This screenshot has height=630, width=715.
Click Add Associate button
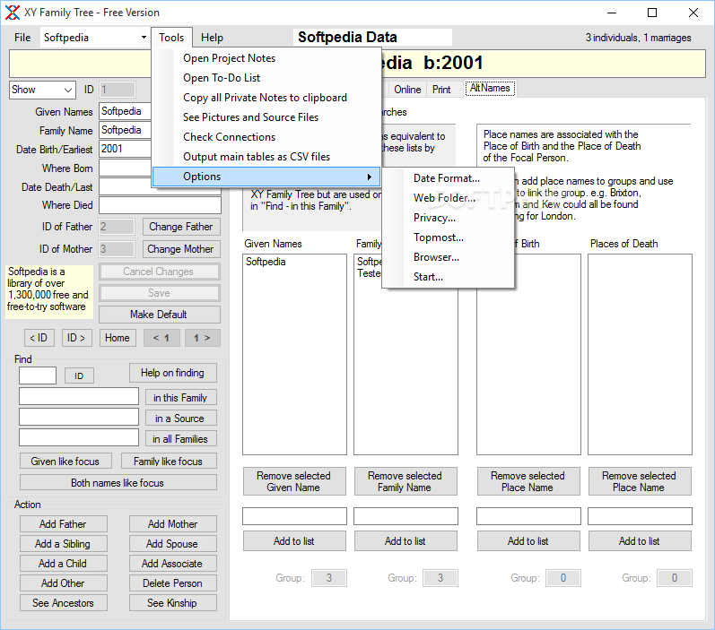click(173, 563)
